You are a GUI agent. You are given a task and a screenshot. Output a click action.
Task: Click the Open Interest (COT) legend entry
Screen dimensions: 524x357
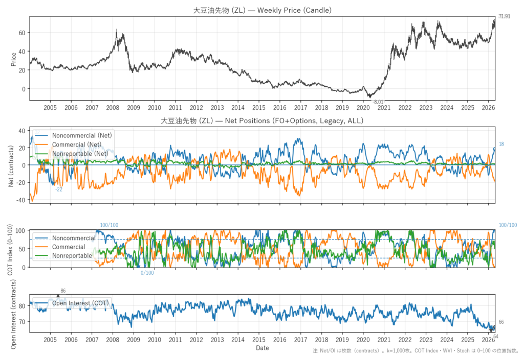pyautogui.click(x=79, y=303)
